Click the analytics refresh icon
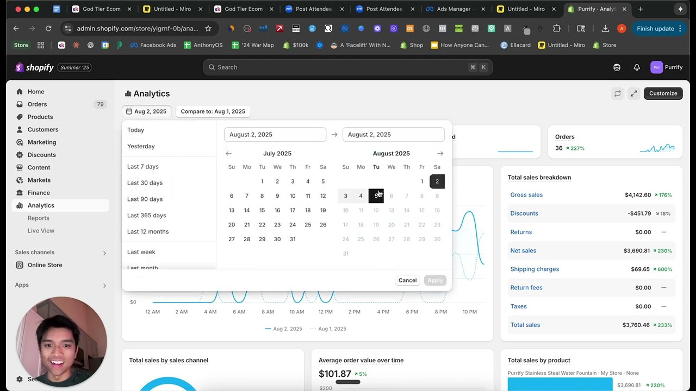 [618, 93]
